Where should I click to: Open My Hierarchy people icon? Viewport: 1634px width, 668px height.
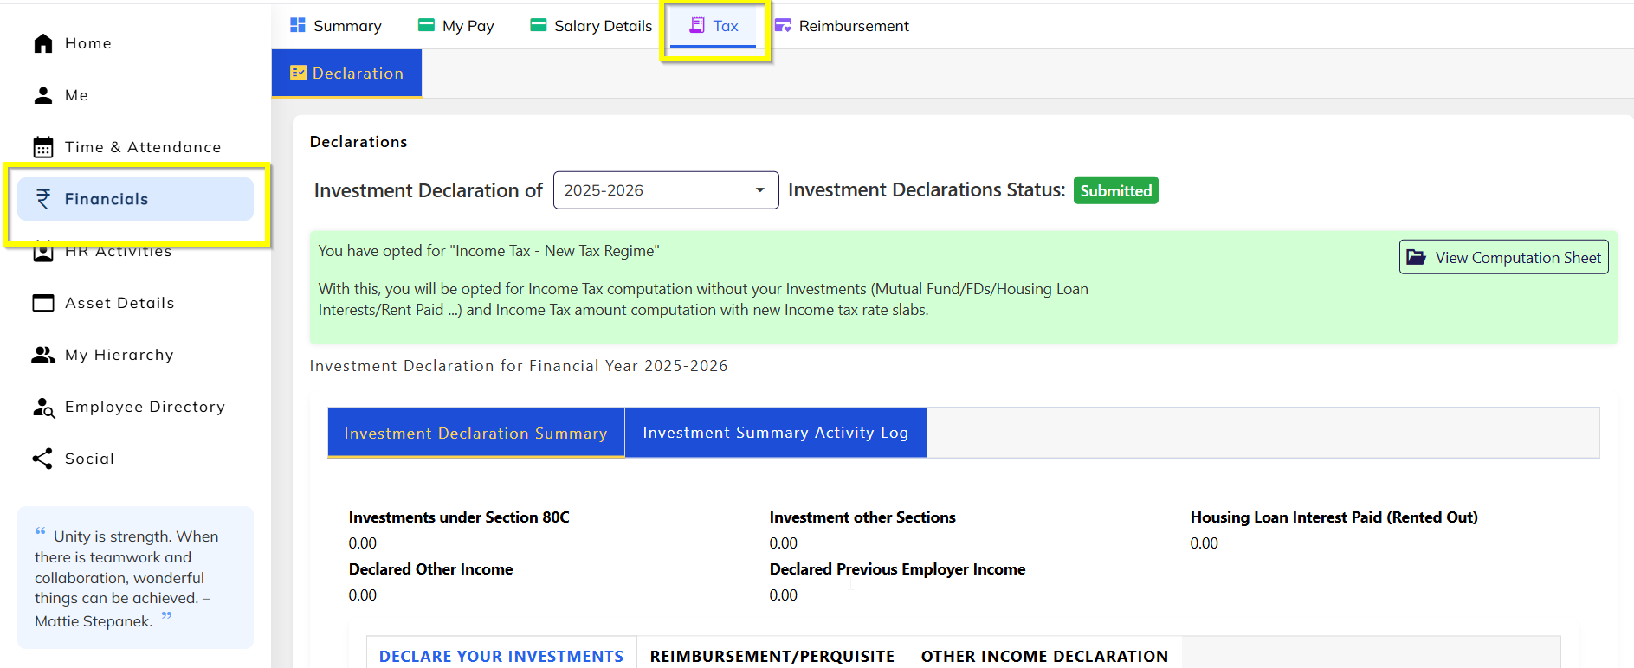click(x=43, y=355)
